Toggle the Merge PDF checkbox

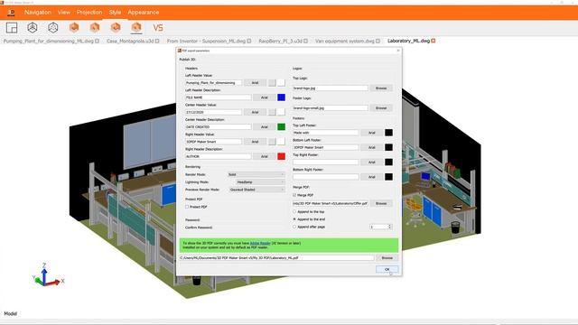(x=294, y=195)
